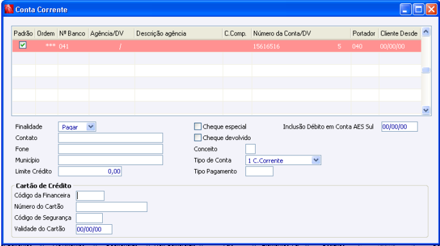Enable the Cheque devolvido checkbox
Screen dimensions: 440x246
pyautogui.click(x=198, y=137)
